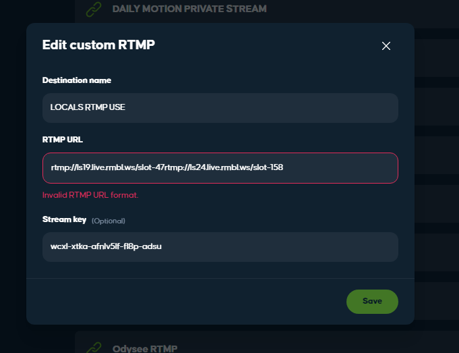Close the Edit custom RTMP dialog
Viewport: 459px width, 353px height.
tap(386, 46)
